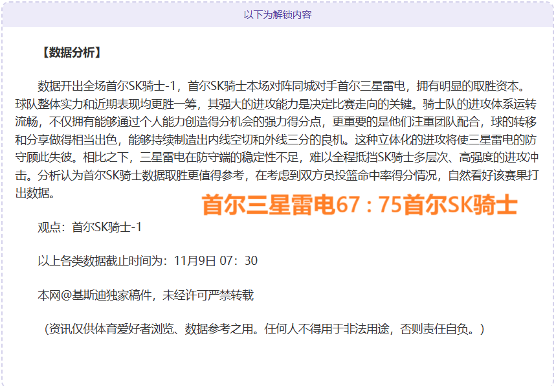Click the 未经许可严禁转载 notice
This screenshot has width=556, height=386.
[x=208, y=295]
